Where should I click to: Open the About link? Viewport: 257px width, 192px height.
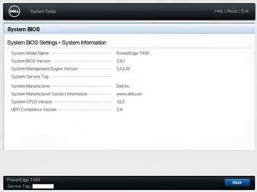(232, 11)
